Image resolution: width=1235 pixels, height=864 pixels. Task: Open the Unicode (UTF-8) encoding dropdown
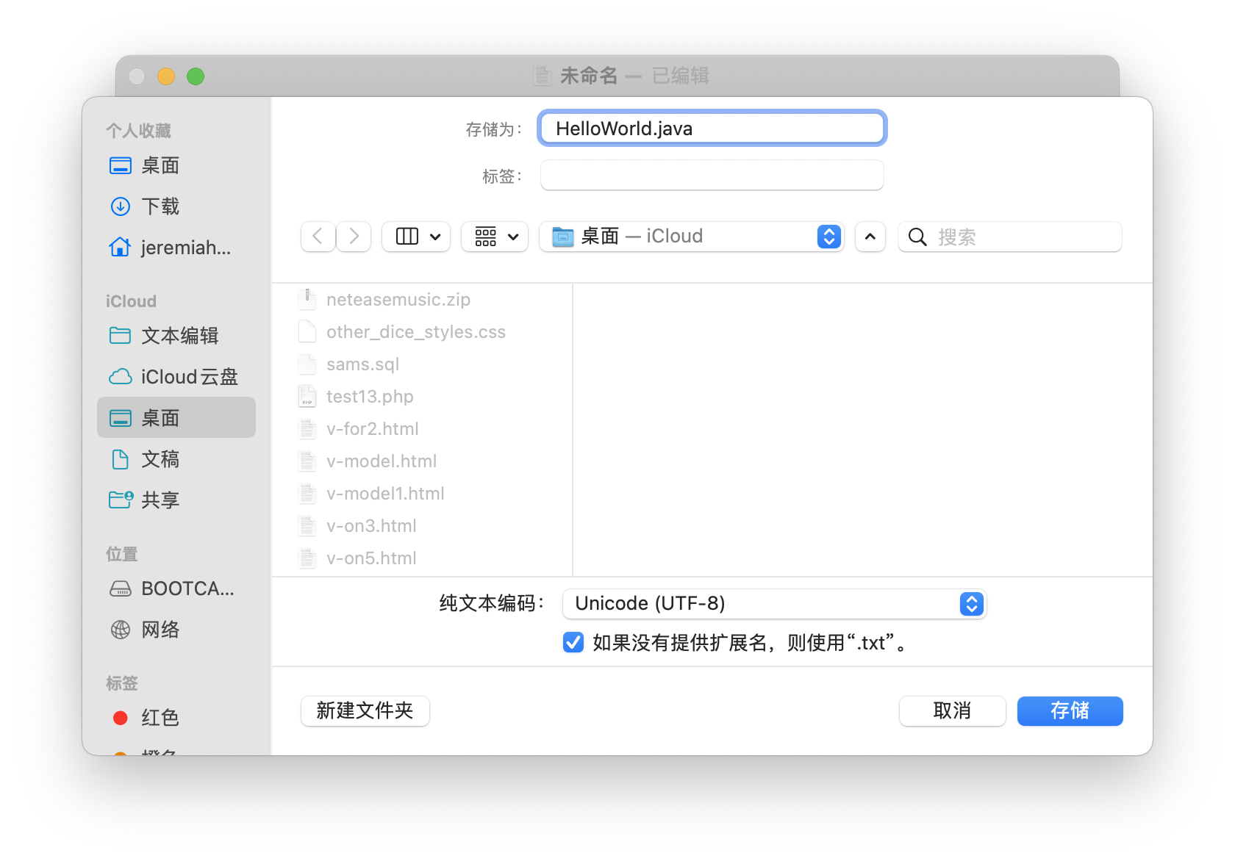pos(774,604)
